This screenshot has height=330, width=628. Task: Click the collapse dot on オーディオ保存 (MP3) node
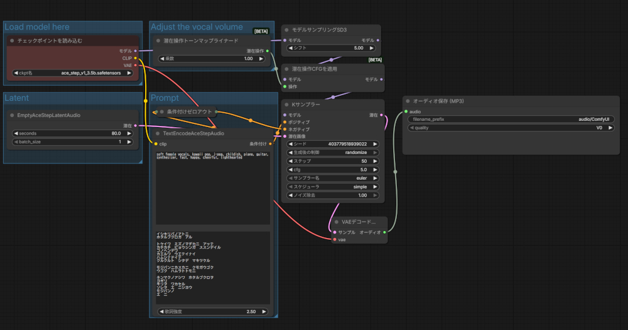pos(408,101)
